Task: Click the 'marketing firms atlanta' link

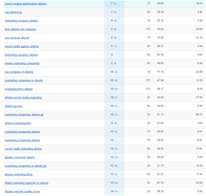Action: click(19, 89)
